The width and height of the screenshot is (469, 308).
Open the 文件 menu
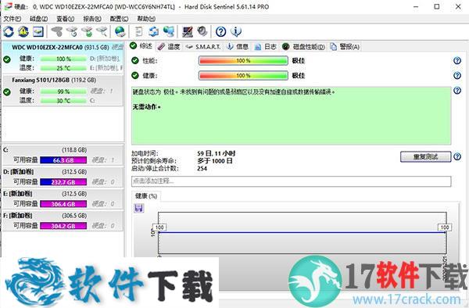pyautogui.click(x=12, y=19)
